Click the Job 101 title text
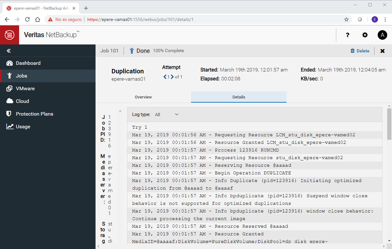This screenshot has height=249, width=392. (110, 51)
